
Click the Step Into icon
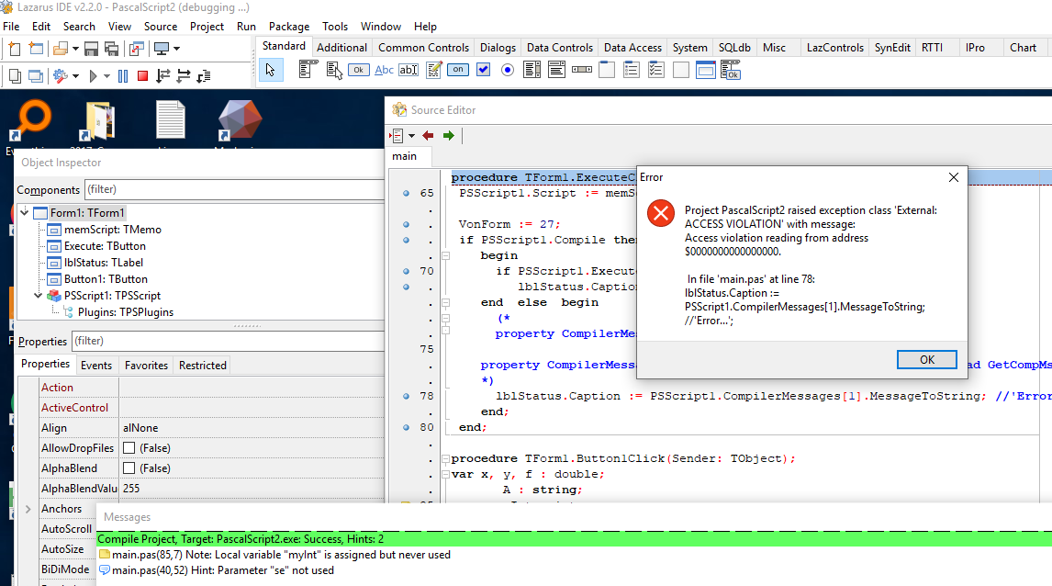pyautogui.click(x=163, y=76)
